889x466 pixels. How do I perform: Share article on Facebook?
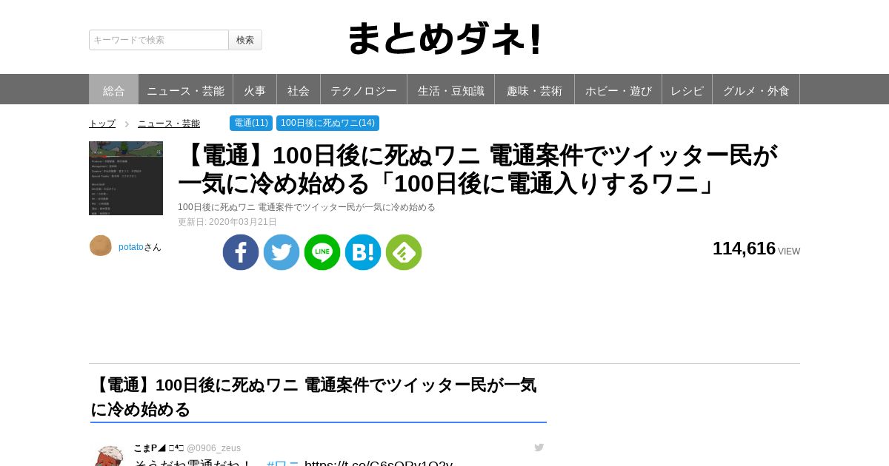click(241, 252)
